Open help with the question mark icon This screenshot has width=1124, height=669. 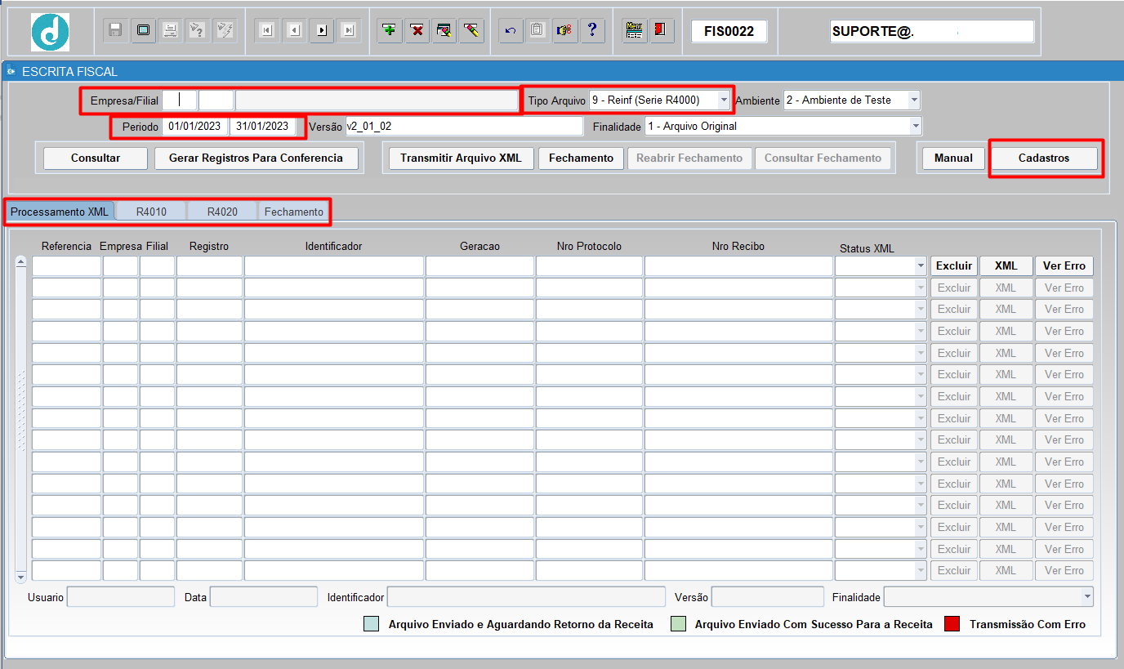[x=591, y=30]
